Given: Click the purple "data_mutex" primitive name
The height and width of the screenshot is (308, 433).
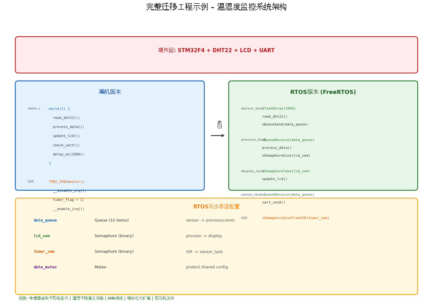Looking at the screenshot, I should point(45,267).
